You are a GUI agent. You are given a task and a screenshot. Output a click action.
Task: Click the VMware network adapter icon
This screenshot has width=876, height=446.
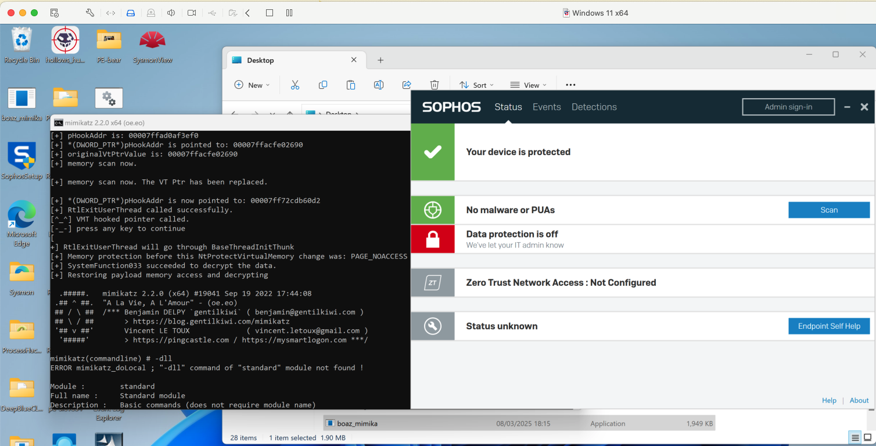(x=110, y=13)
